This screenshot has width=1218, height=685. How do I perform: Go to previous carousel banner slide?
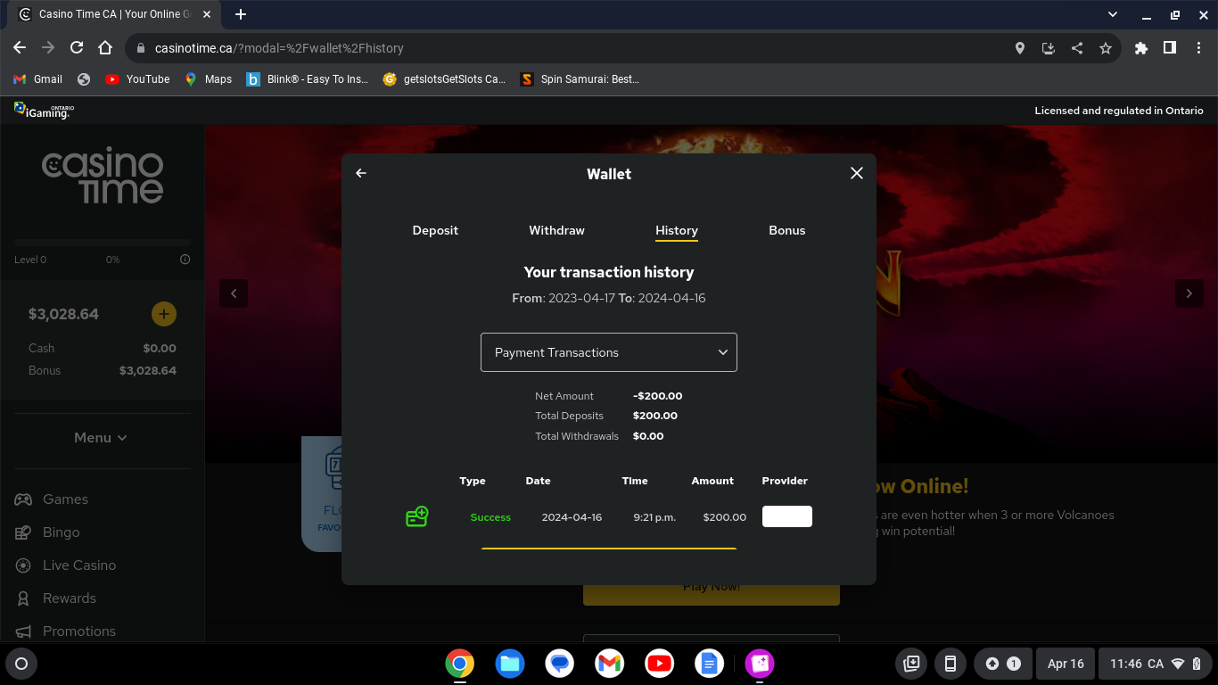[x=234, y=293]
